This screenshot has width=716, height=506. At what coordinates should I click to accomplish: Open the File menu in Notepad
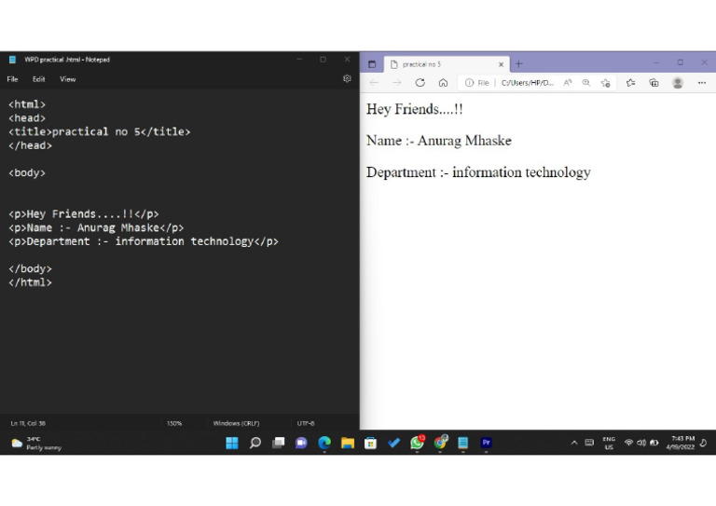click(12, 79)
